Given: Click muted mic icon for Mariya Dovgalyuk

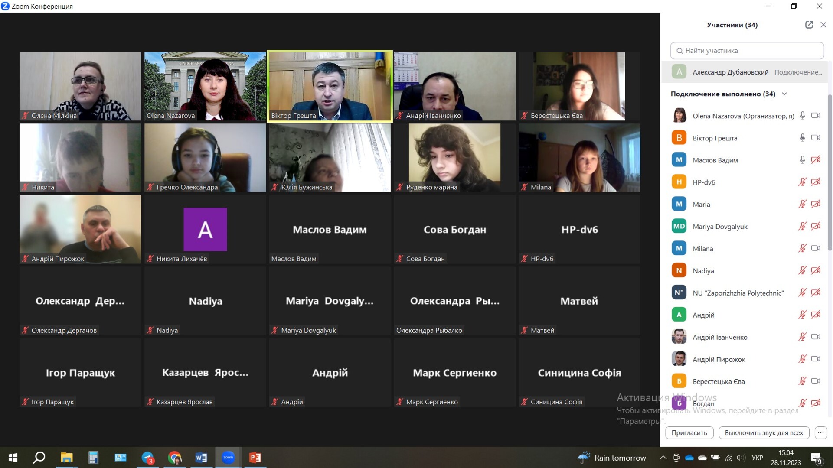Looking at the screenshot, I should click(803, 226).
